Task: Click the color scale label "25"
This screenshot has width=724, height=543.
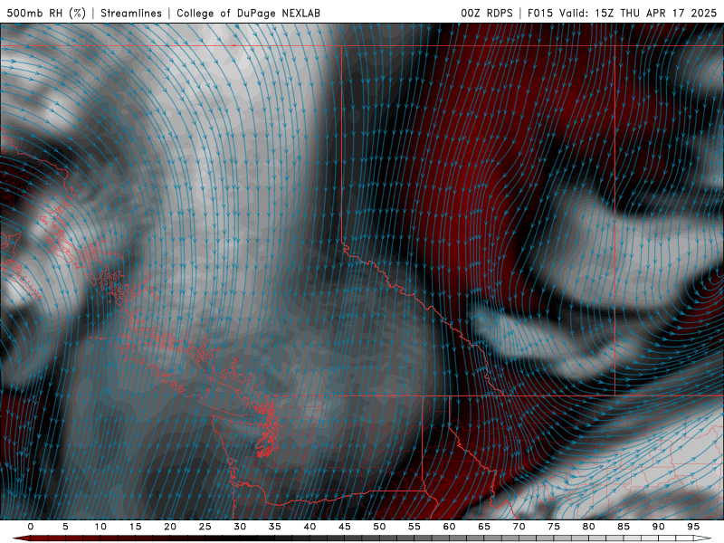Action: [x=205, y=527]
